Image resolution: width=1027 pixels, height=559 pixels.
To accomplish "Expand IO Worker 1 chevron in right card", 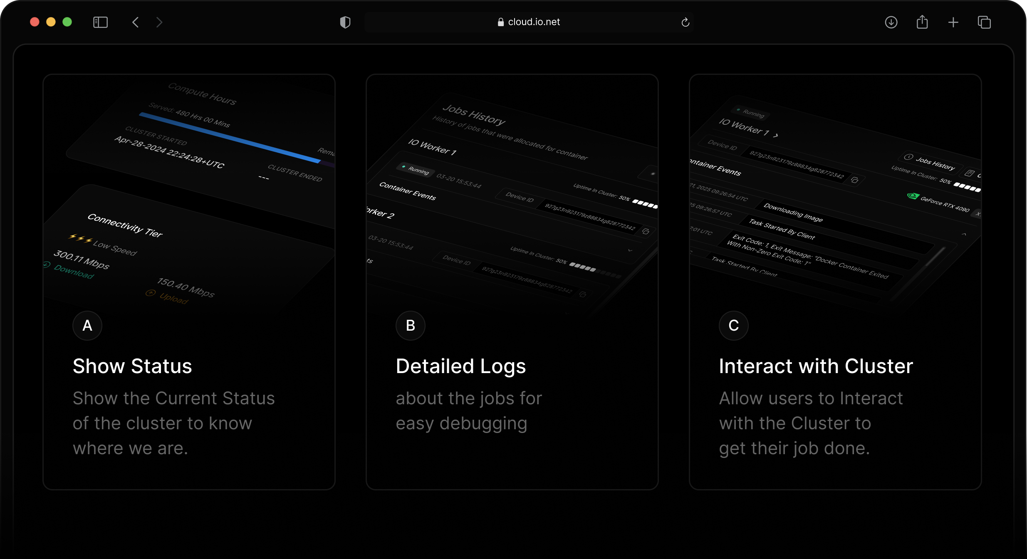I will click(x=776, y=135).
